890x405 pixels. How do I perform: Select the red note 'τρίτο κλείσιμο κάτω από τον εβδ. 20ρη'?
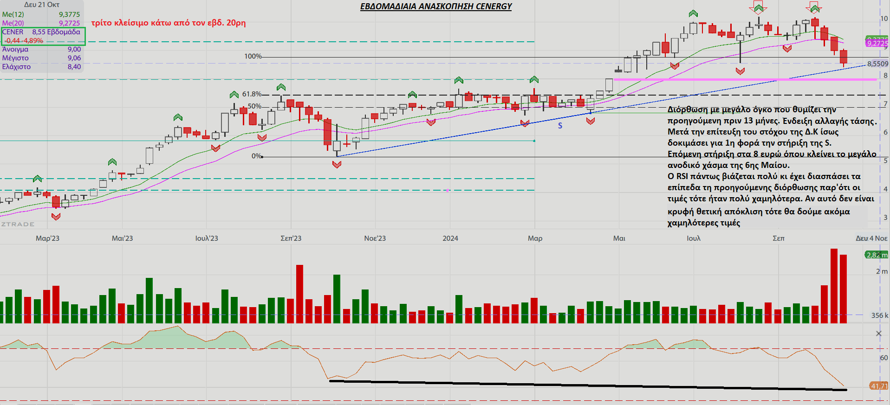click(169, 23)
